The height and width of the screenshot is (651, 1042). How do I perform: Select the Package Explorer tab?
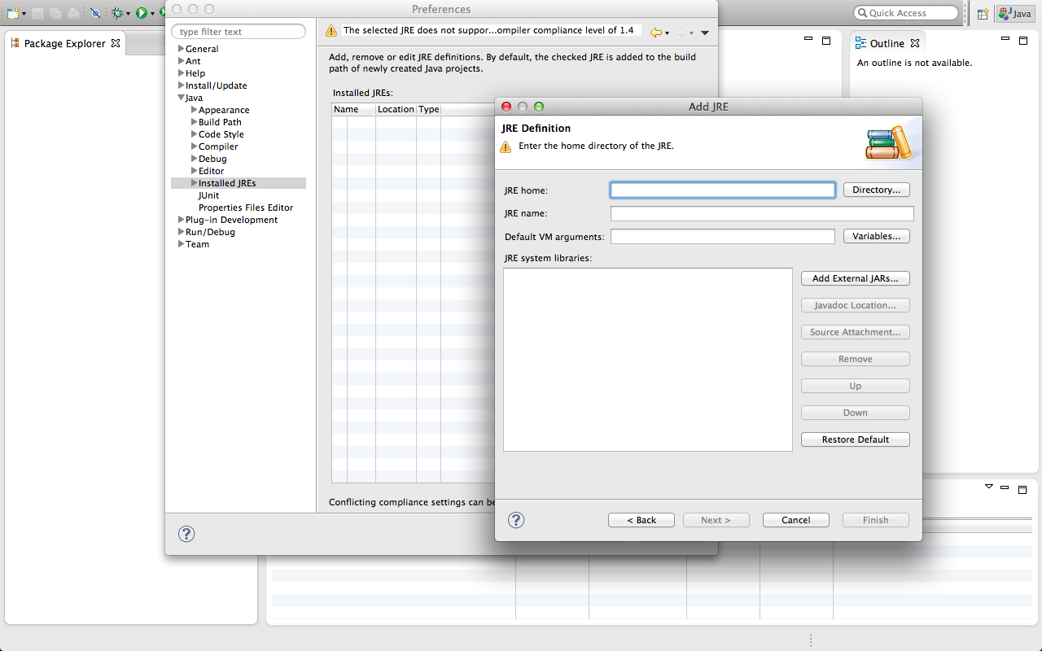pyautogui.click(x=65, y=43)
